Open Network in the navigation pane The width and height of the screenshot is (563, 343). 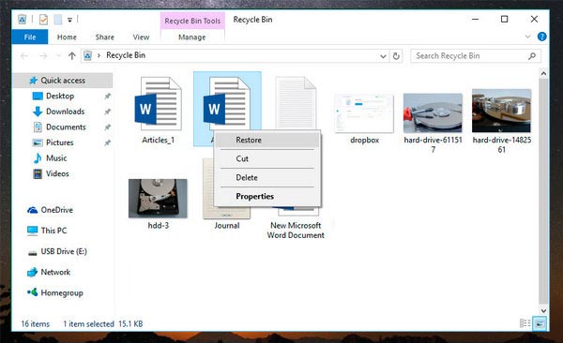pos(55,272)
